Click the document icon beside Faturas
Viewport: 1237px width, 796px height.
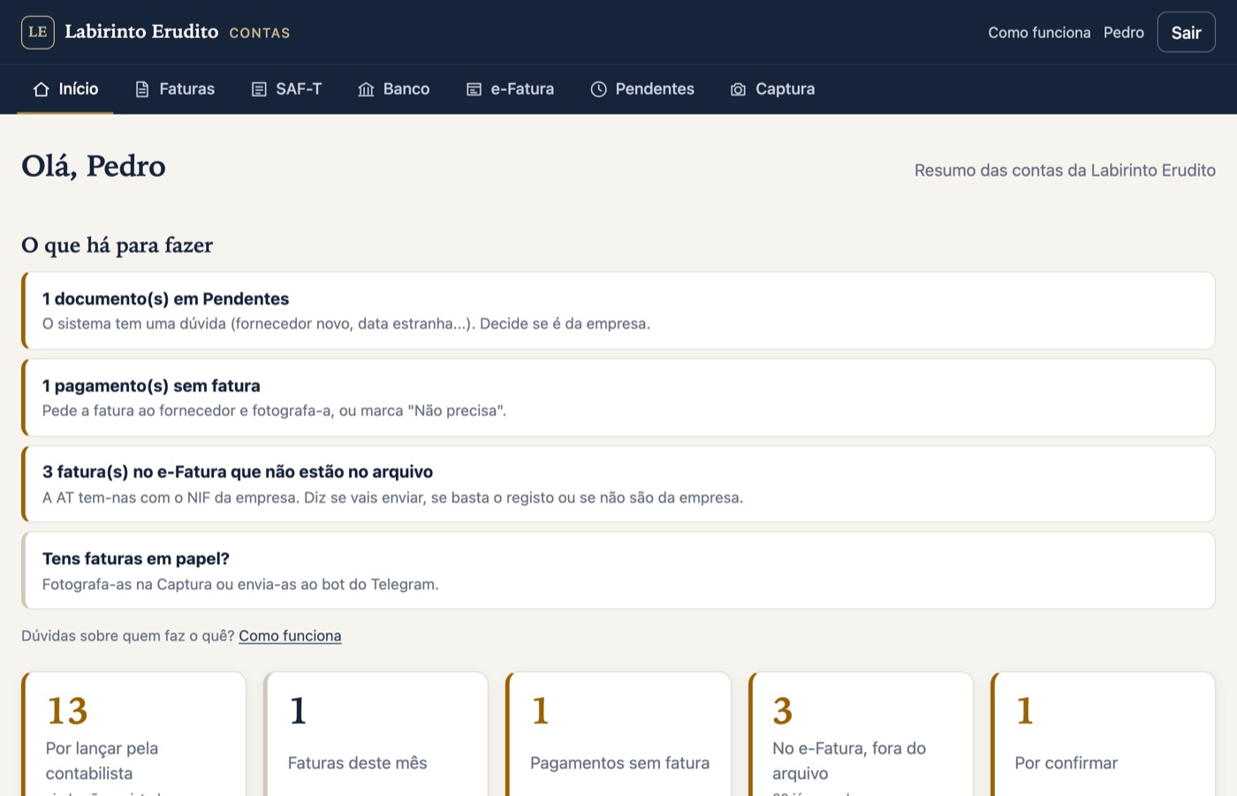(x=142, y=89)
